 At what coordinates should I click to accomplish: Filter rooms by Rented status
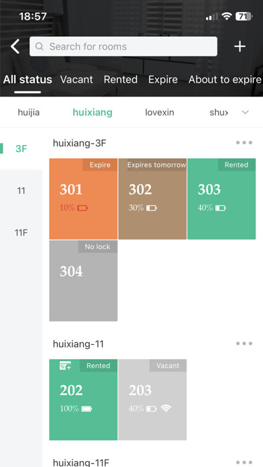[121, 80]
